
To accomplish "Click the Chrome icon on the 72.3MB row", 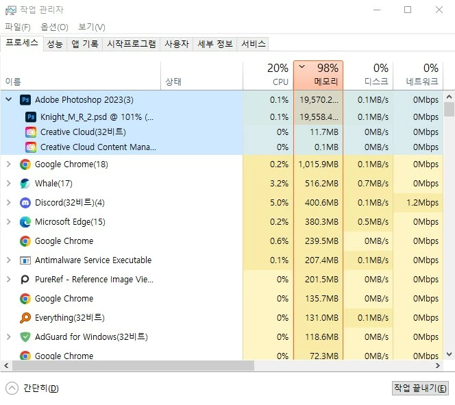I will click(x=25, y=356).
